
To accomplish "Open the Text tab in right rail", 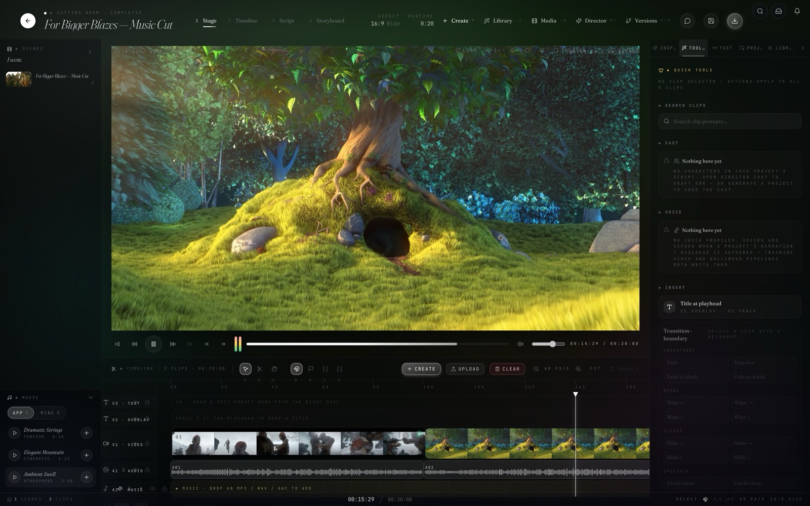I will 722,48.
